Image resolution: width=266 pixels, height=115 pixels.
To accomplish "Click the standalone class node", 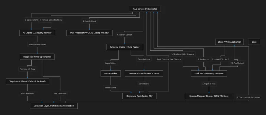I will [x=254, y=42].
